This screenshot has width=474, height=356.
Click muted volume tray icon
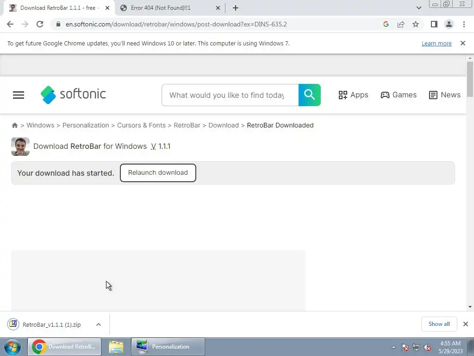(x=427, y=348)
